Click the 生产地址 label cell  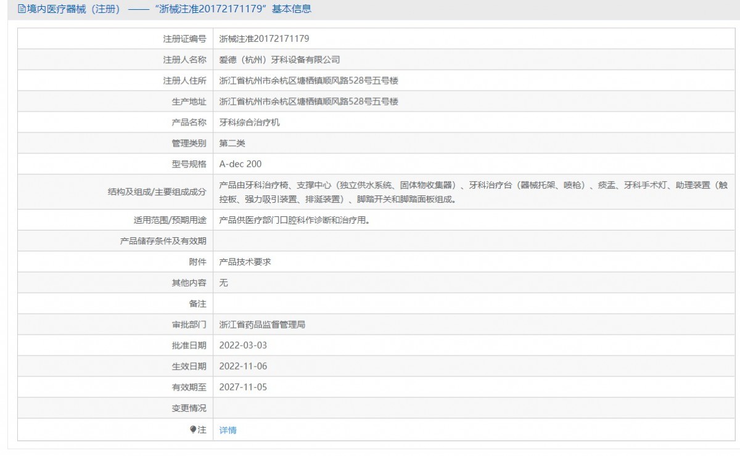pos(115,102)
